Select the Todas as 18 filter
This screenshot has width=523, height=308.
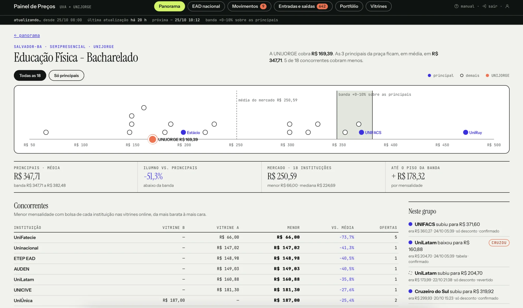tap(30, 75)
